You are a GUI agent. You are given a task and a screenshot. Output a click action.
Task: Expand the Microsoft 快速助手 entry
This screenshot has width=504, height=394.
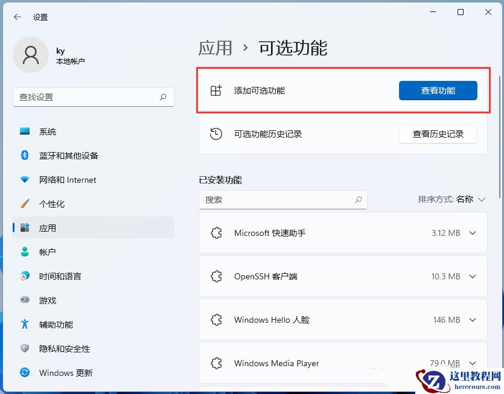click(473, 233)
